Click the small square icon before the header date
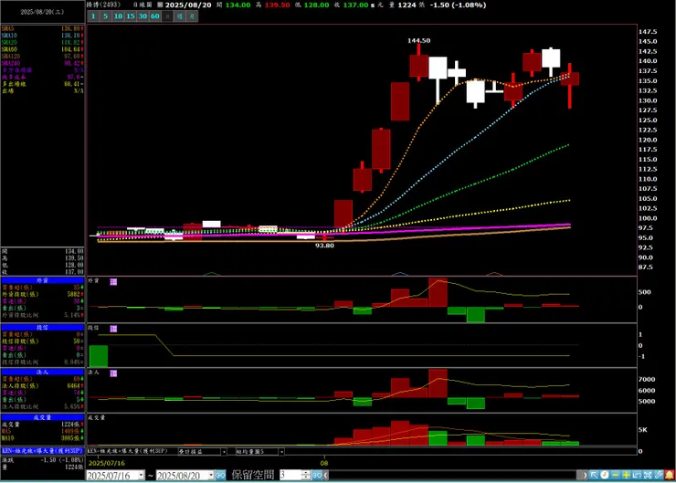 [x=160, y=5]
